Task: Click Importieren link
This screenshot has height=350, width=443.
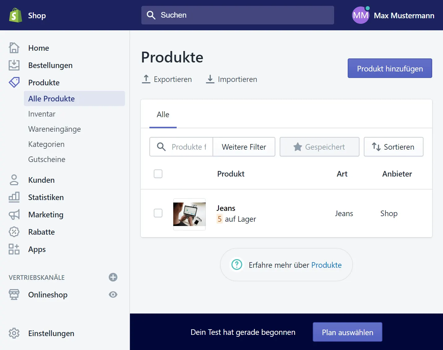Action: 232,79
